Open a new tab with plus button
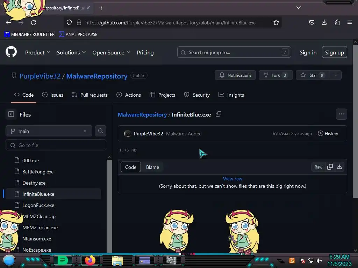 tap(101, 8)
